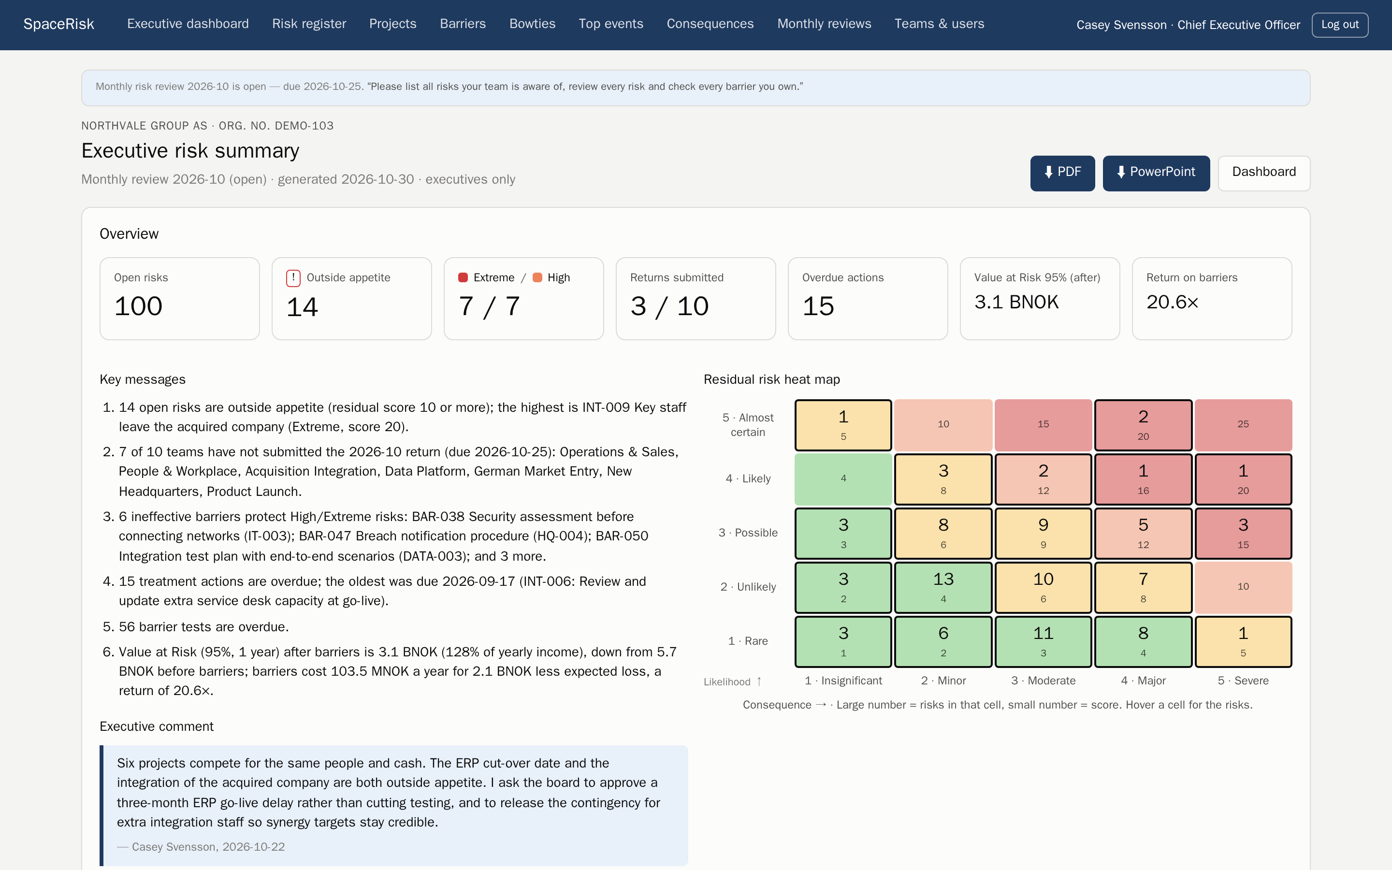The image size is (1392, 870).
Task: Select the Return on barriers 20.6× card
Action: (x=1211, y=299)
